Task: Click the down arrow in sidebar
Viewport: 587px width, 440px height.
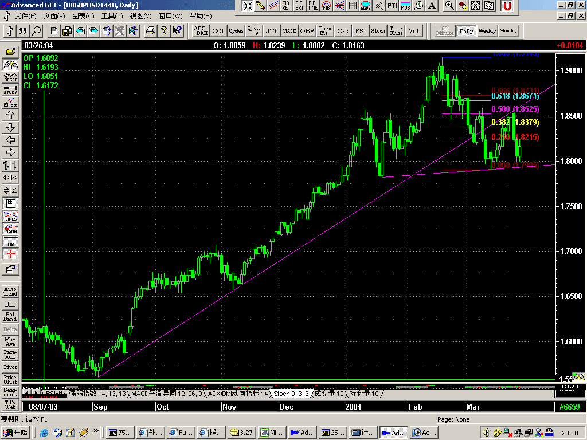Action: [10, 128]
